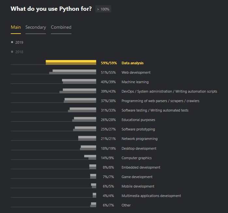Screen dimensions: 228x213
Task: Click the Multimedia applications development label
Action: 151,196
